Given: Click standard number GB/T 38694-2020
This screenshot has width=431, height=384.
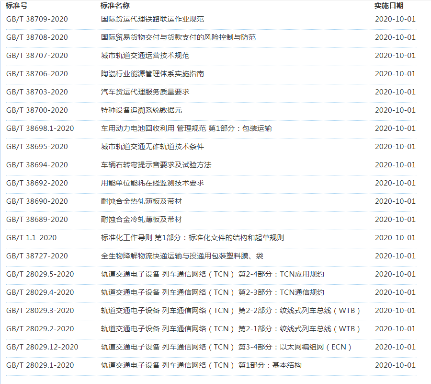Looking at the screenshot, I should [x=37, y=165].
